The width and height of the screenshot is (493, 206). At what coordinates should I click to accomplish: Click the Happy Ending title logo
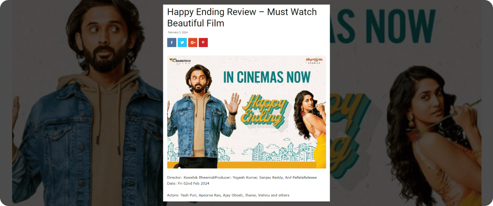pyautogui.click(x=265, y=112)
